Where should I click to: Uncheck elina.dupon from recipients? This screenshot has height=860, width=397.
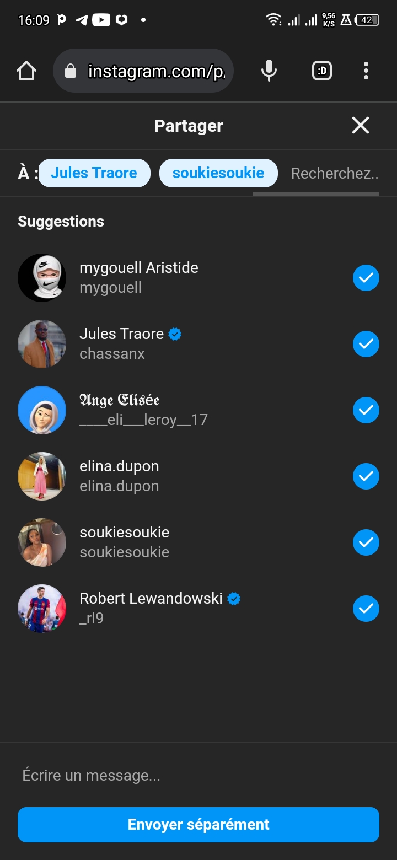pyautogui.click(x=366, y=476)
